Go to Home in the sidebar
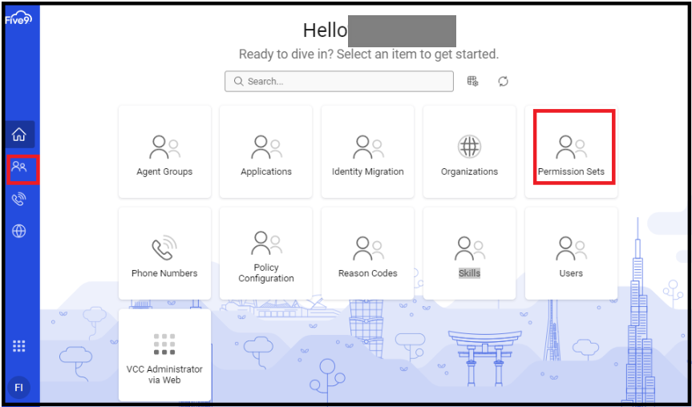The width and height of the screenshot is (692, 407). click(x=19, y=135)
